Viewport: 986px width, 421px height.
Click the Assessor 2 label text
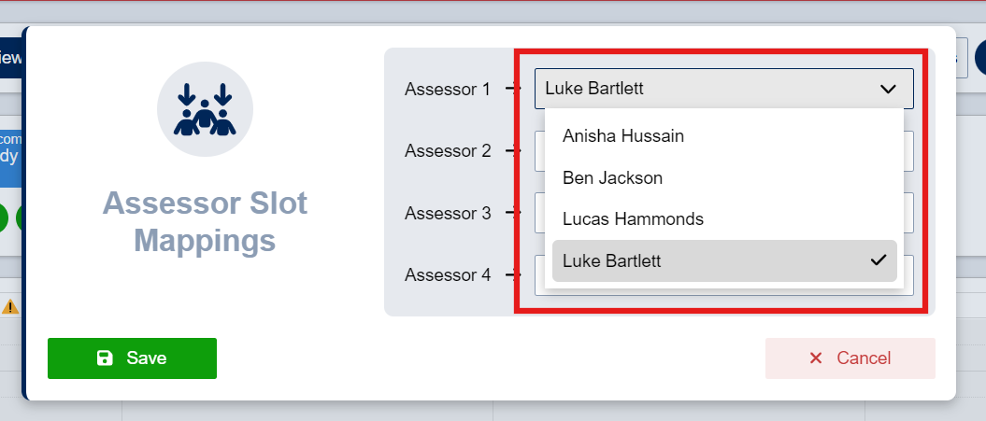448,151
